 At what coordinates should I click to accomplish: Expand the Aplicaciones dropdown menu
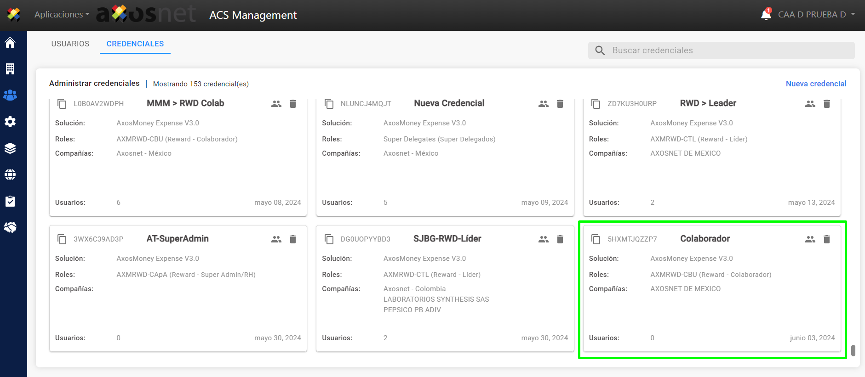62,15
